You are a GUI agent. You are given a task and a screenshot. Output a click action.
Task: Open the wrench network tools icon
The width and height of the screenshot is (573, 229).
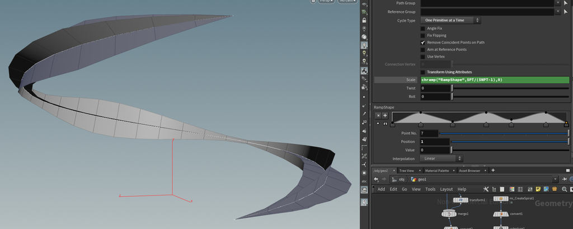pos(486,189)
